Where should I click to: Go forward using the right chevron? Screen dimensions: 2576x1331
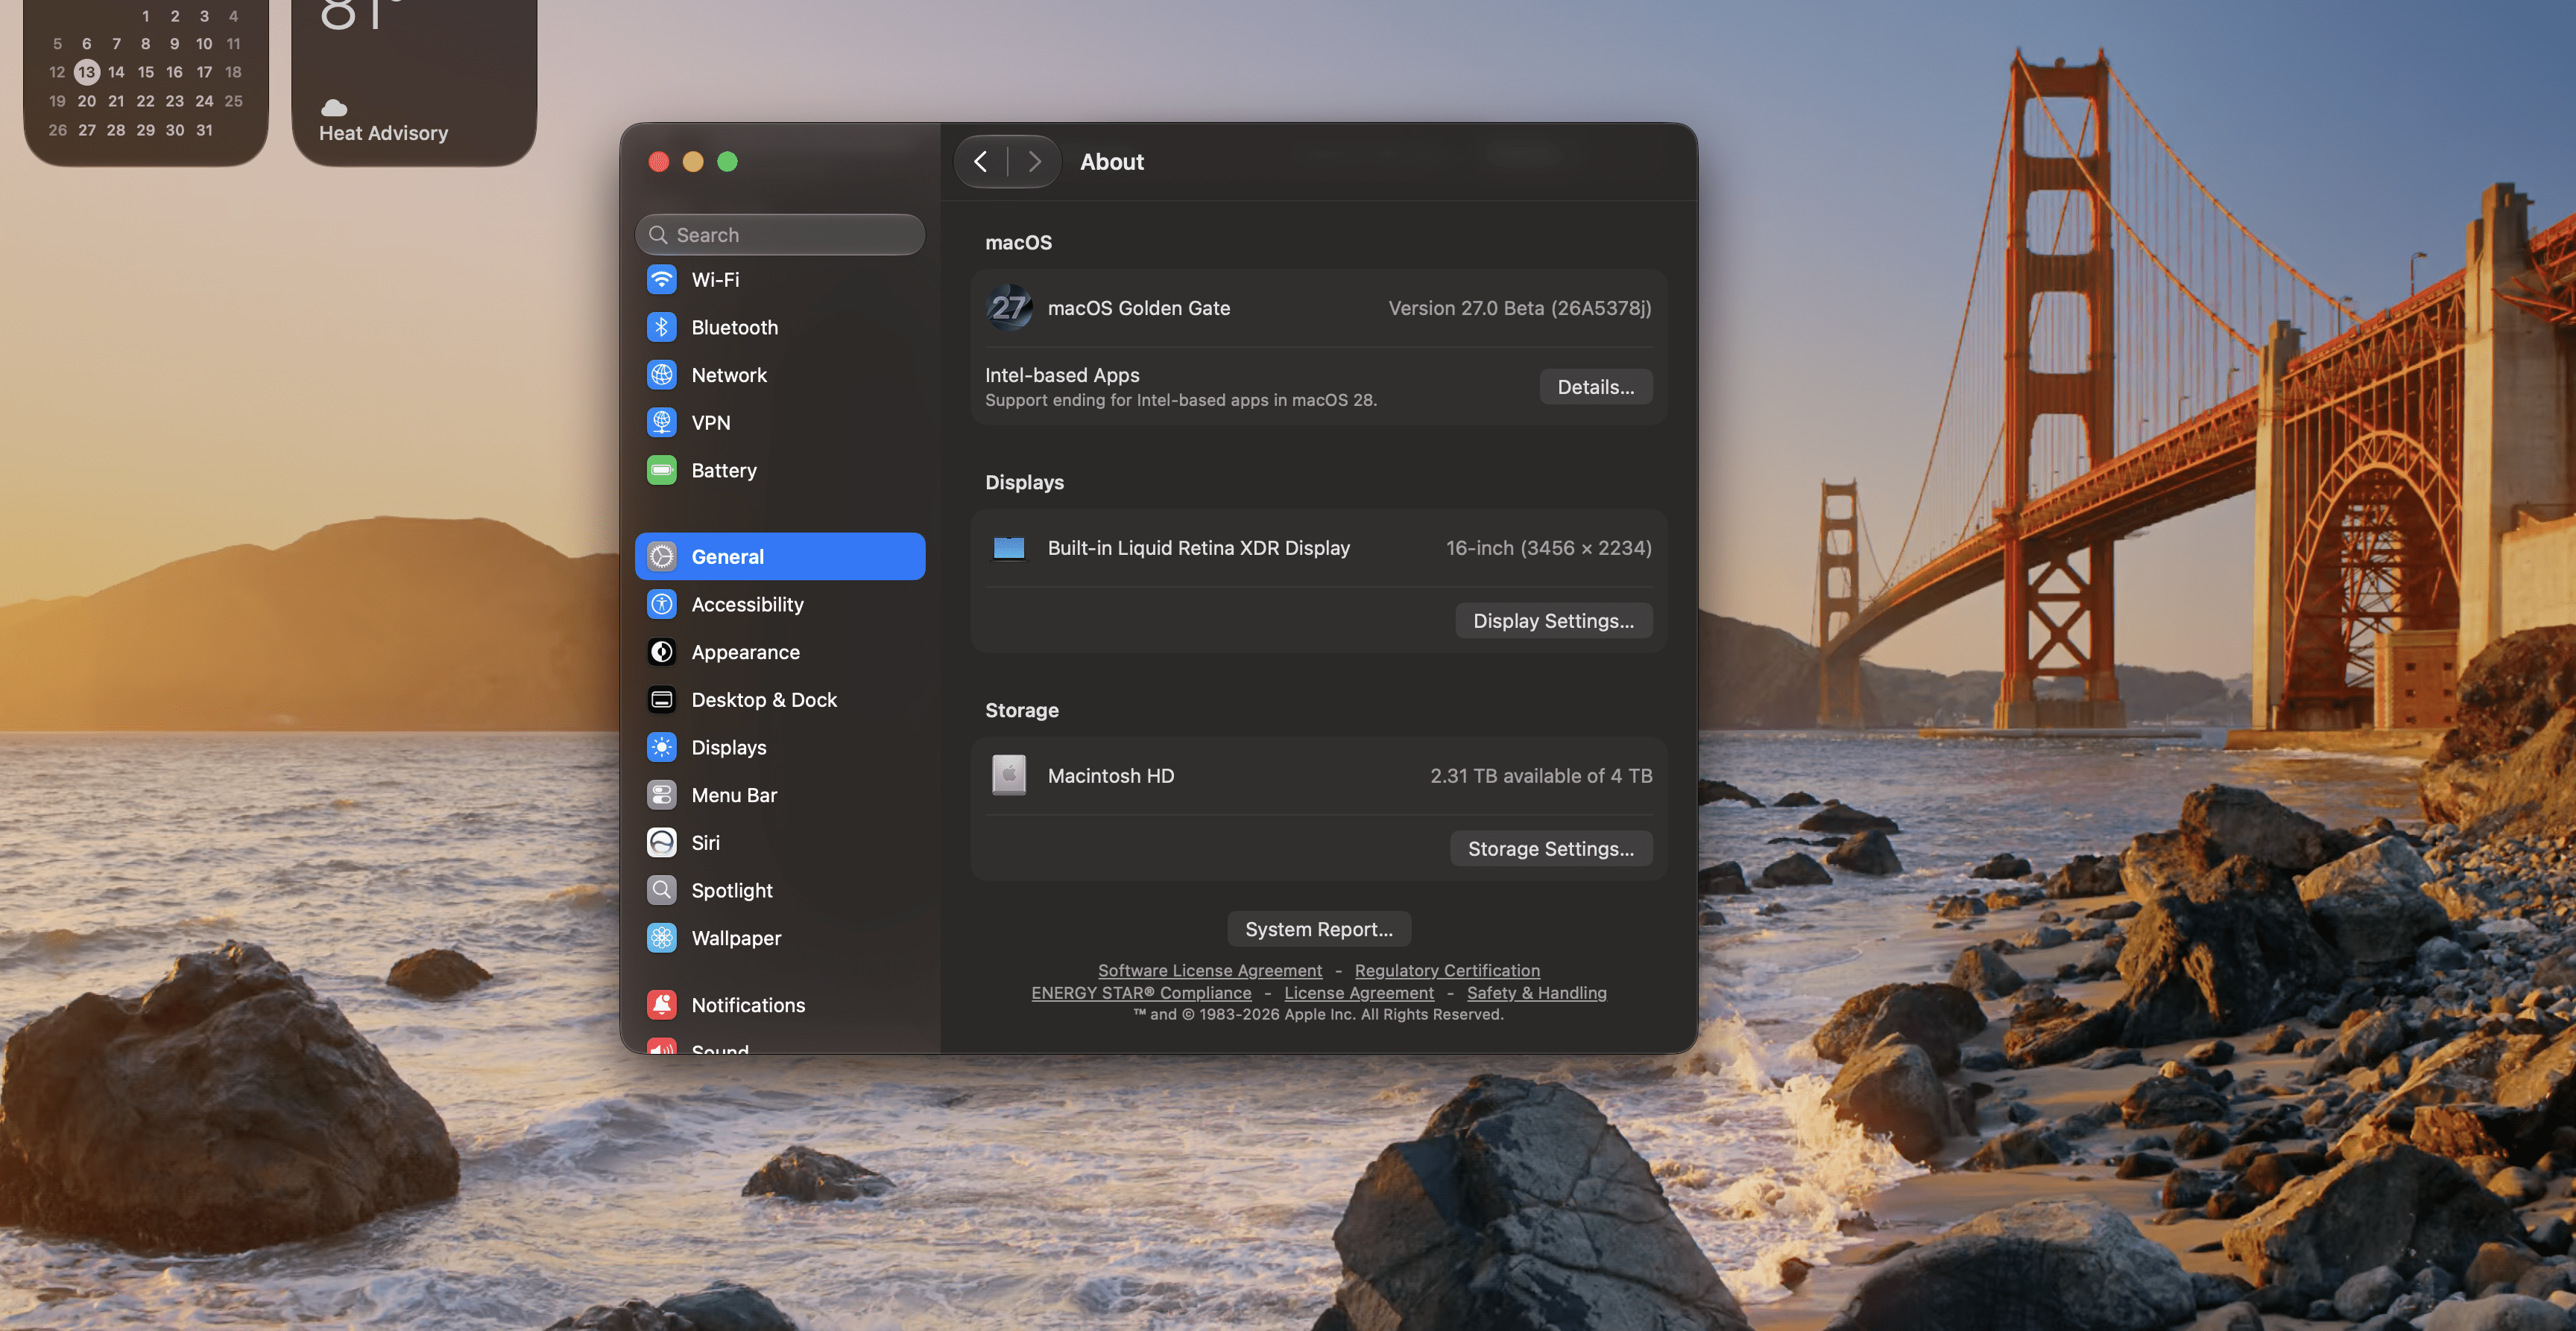coord(1034,161)
